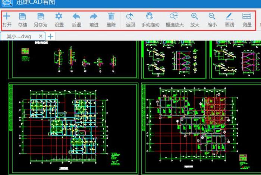Click the 打开 (Open) plus icon
The height and width of the screenshot is (175, 261).
pos(7,16)
